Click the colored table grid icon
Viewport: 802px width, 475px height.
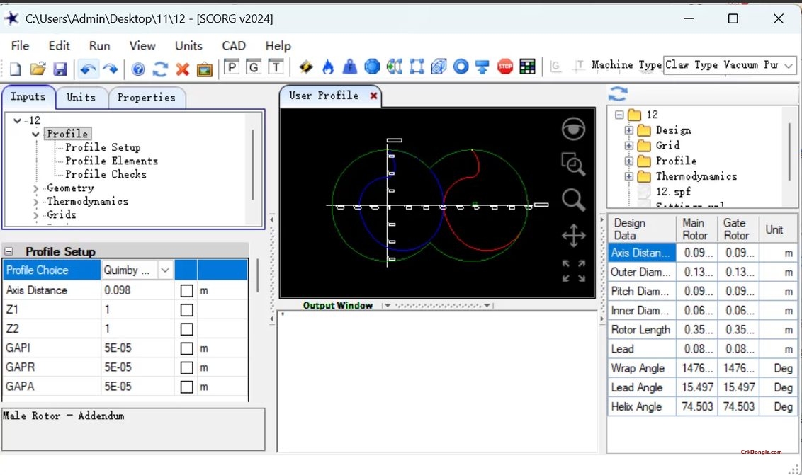tap(527, 67)
